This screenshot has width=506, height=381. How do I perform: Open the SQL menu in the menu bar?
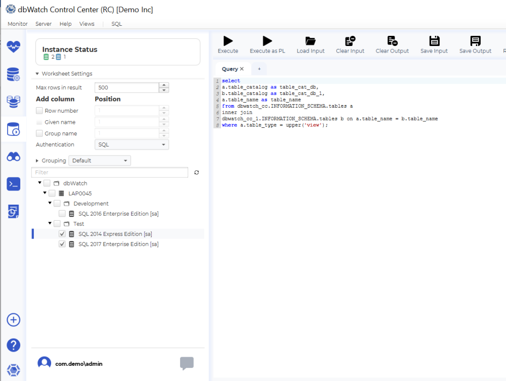click(116, 24)
